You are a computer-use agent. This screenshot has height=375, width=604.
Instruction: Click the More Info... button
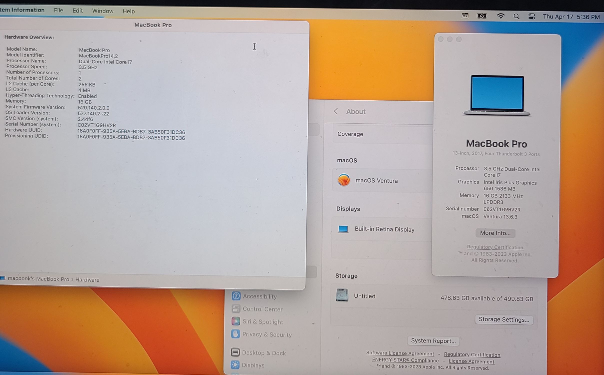coord(495,233)
